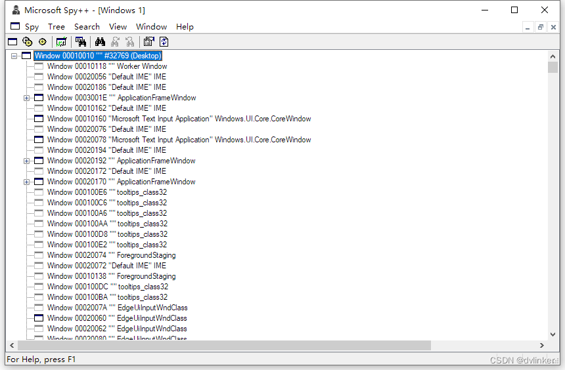Click the window icon of row 00020078 CoreWindow
Image resolution: width=565 pixels, height=370 pixels.
39,140
